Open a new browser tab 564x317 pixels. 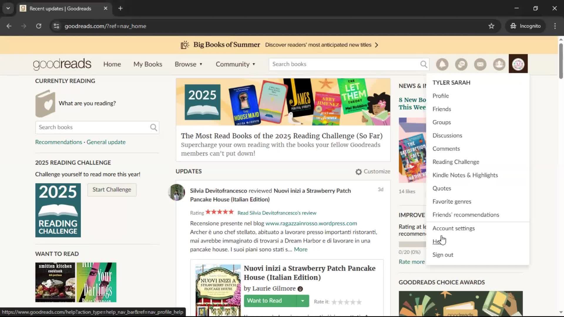point(120,9)
